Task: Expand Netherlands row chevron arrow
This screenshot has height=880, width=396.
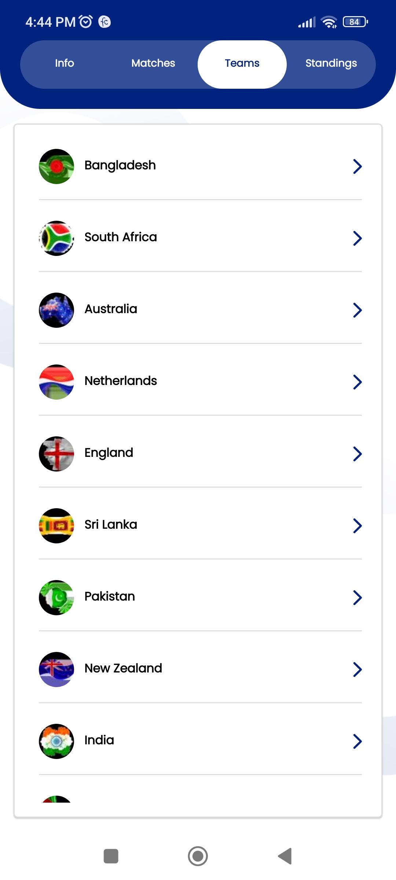Action: coord(357,382)
